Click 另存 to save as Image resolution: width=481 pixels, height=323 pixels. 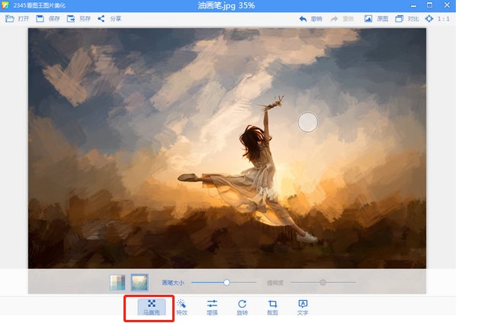(x=79, y=18)
